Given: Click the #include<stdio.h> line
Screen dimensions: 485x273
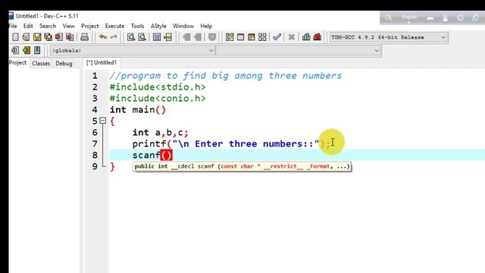Looking at the screenshot, I should point(158,87).
